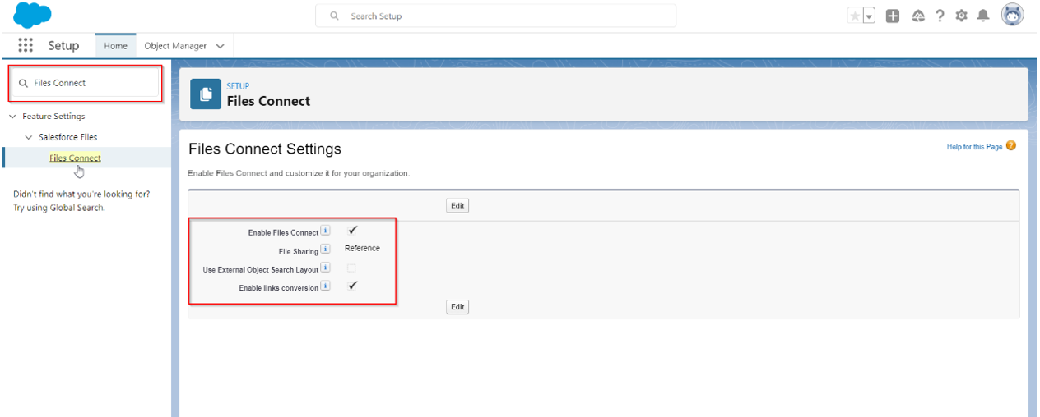
Task: Click the Salesforce cloud logo
Action: [x=32, y=15]
